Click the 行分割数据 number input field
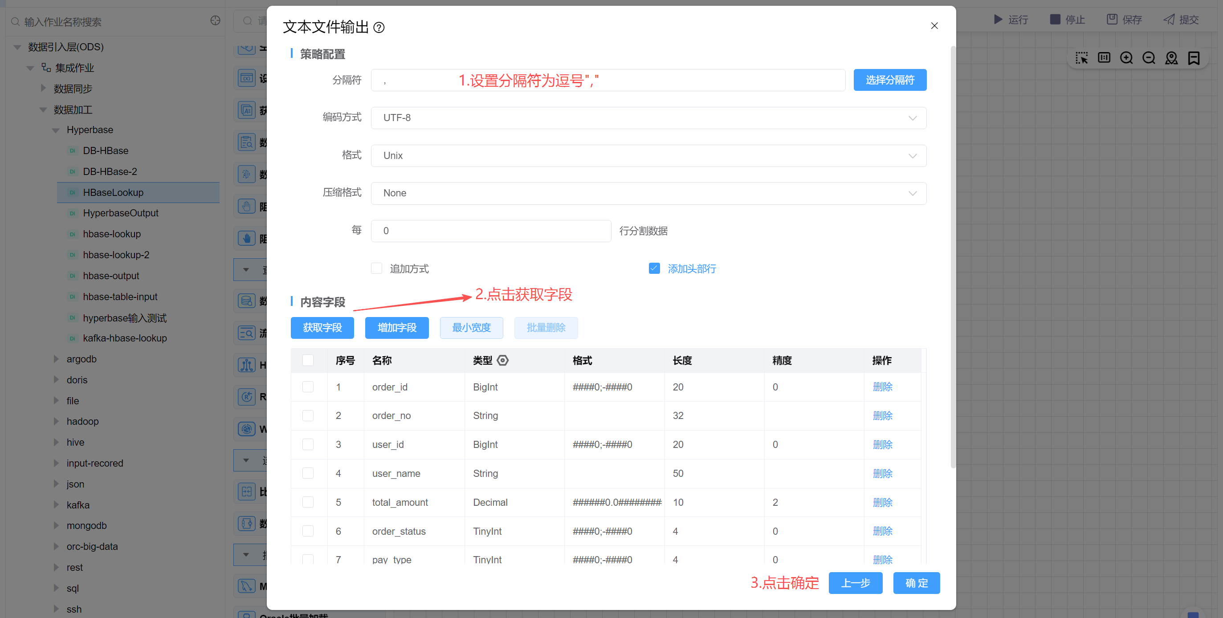 pos(490,231)
